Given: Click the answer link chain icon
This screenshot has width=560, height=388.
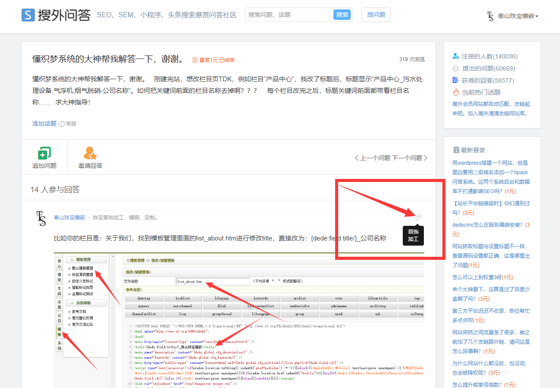Looking at the screenshot, I should [418, 217].
